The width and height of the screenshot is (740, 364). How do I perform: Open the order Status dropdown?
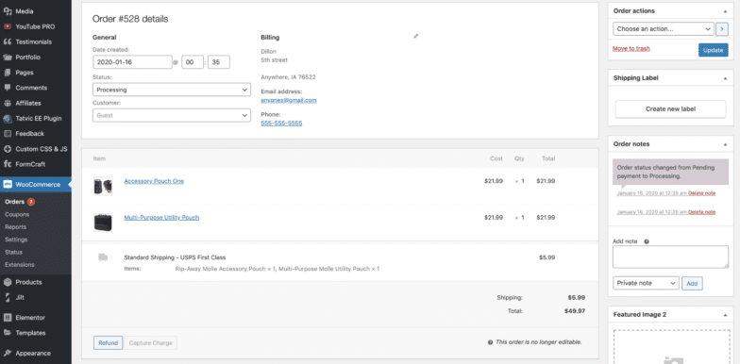pyautogui.click(x=172, y=90)
